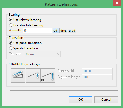Select the vertical height gradient icon
The image size is (123, 108).
pyautogui.click(x=33, y=75)
